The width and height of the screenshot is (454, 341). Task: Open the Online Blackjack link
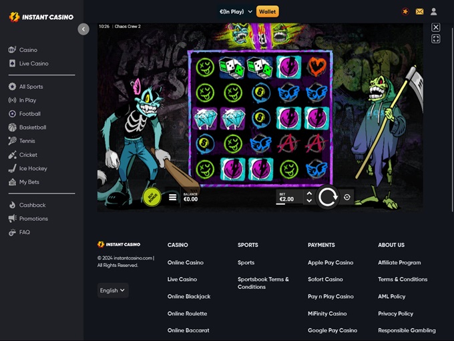click(x=189, y=296)
